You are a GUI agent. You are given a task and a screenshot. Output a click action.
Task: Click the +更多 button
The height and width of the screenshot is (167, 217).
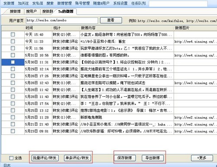click(202, 158)
